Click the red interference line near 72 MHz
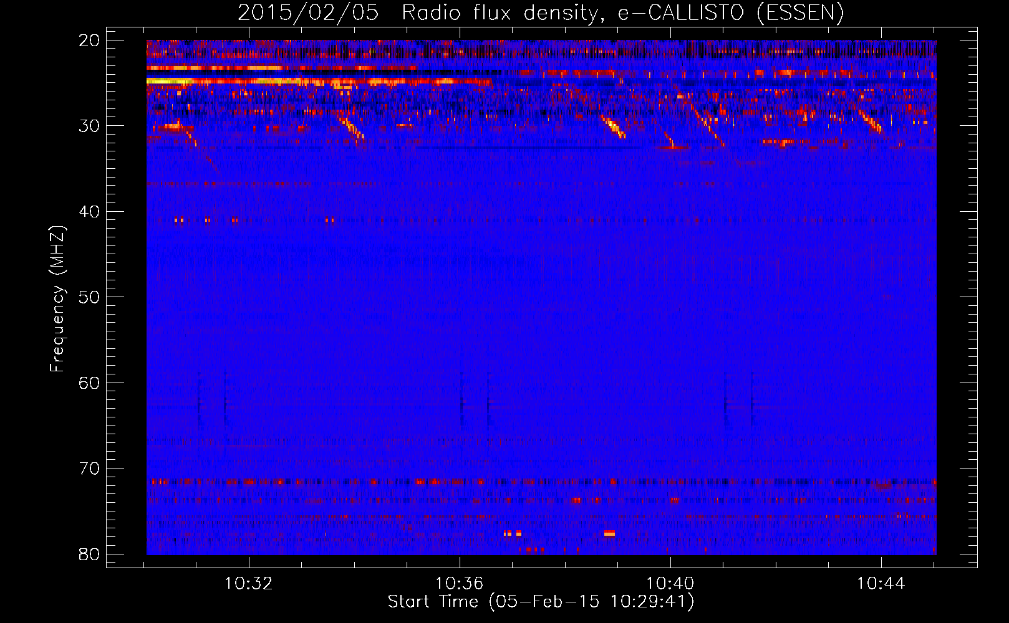This screenshot has height=623, width=1009. [x=541, y=482]
